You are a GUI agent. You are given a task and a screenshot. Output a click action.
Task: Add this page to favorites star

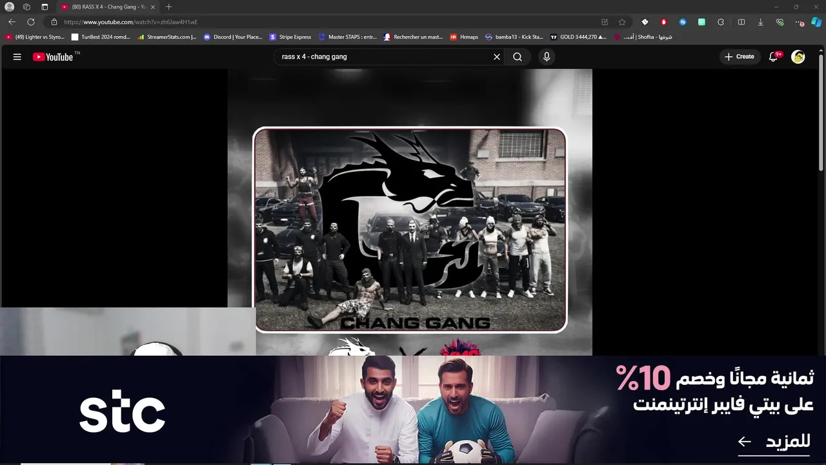[622, 22]
